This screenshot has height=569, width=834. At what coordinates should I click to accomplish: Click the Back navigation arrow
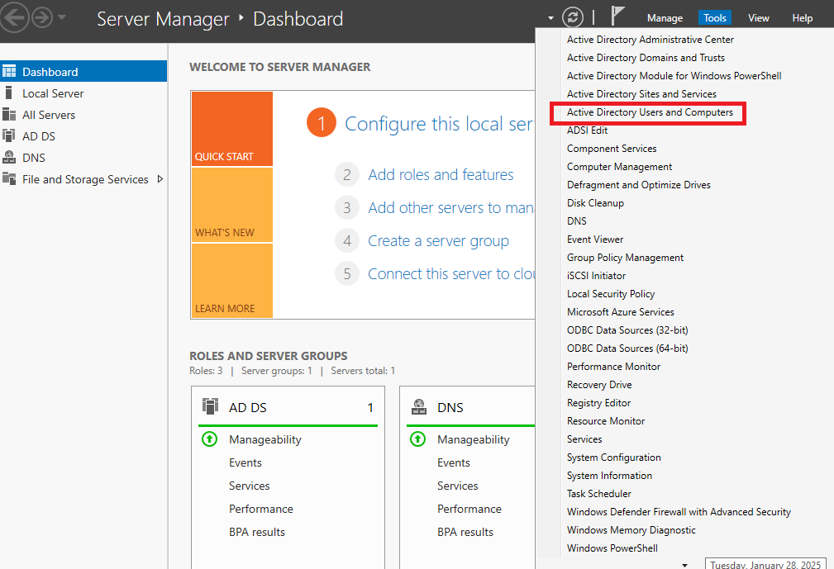coord(14,17)
